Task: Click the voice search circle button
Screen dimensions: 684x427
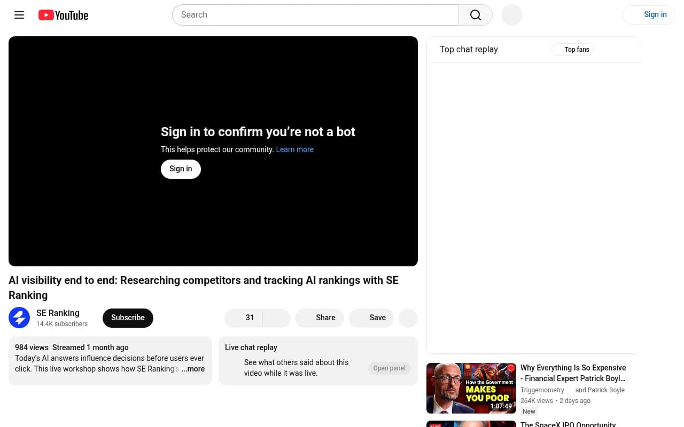Action: click(x=512, y=15)
